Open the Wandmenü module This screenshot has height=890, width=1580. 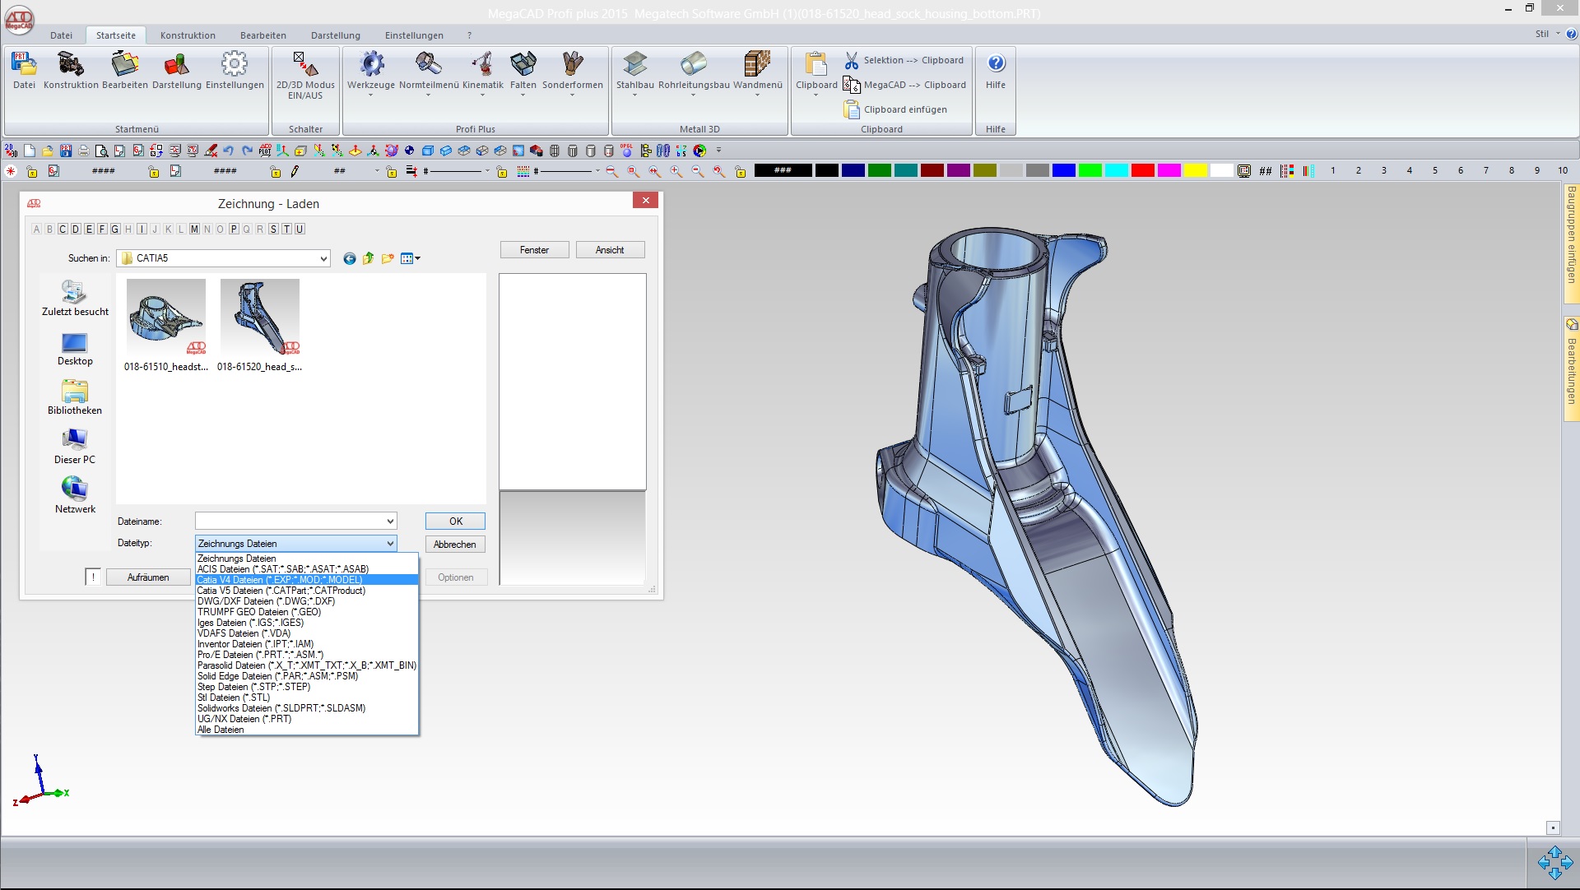(758, 70)
